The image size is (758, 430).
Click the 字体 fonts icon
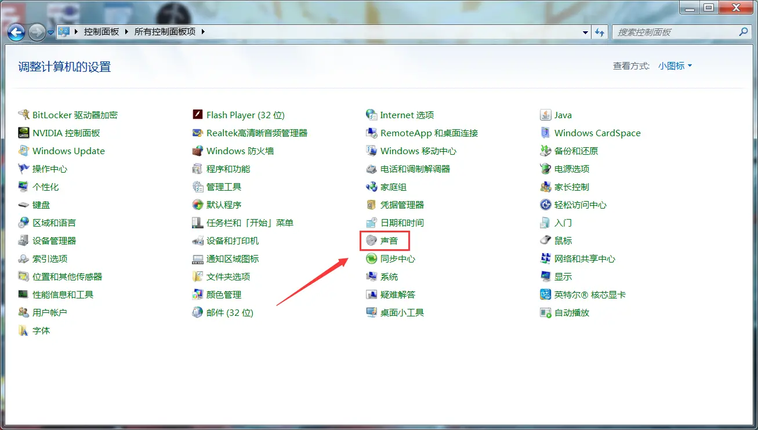[23, 330]
